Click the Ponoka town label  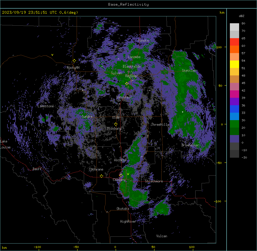[x=143, y=41]
